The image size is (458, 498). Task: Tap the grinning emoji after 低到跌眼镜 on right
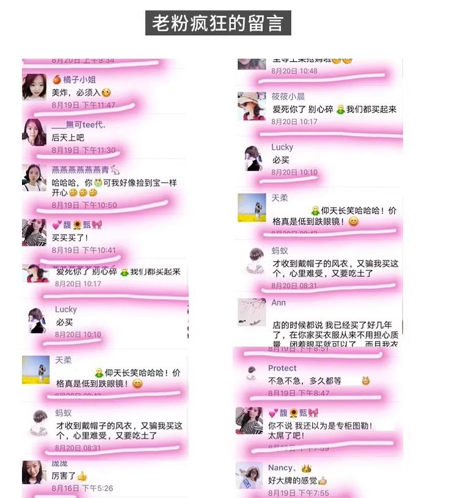click(x=354, y=221)
